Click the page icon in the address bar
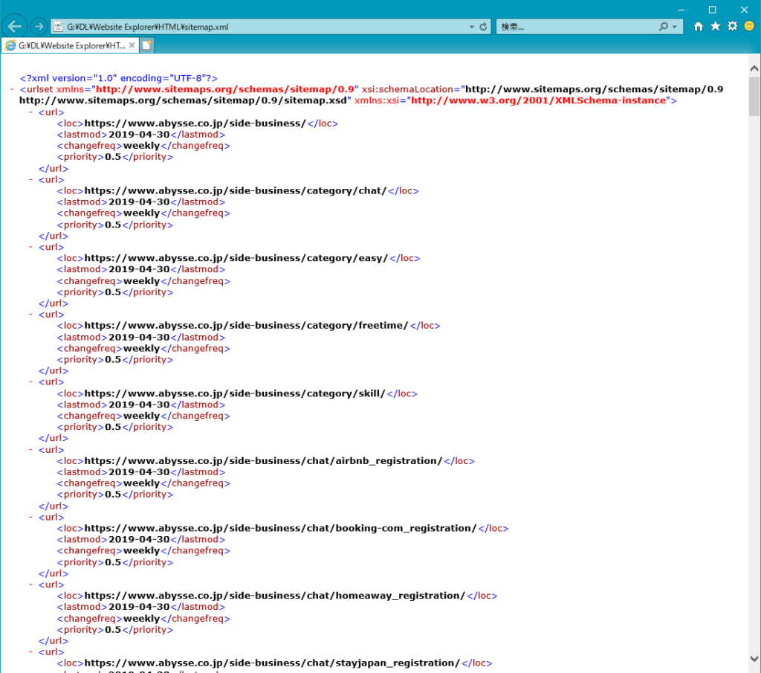 pos(57,26)
